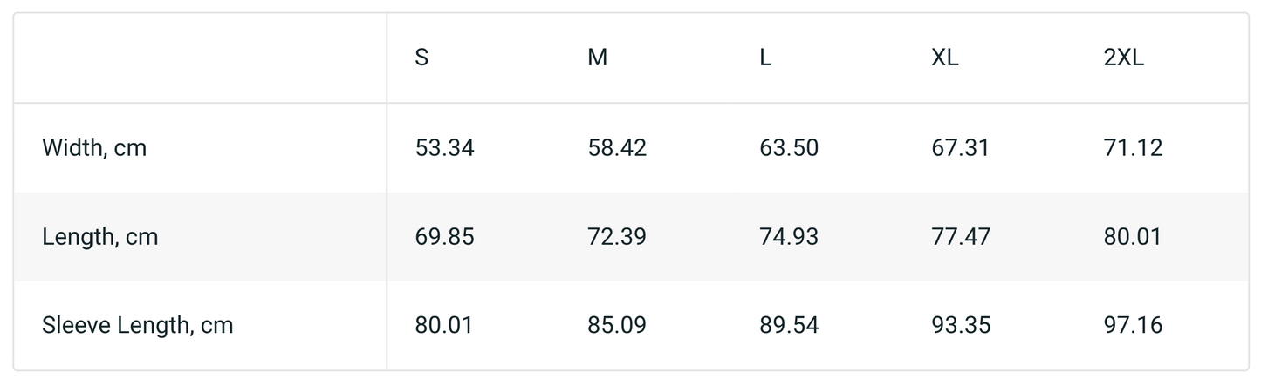Click the 53.34 width value
The image size is (1261, 386).
[445, 148]
